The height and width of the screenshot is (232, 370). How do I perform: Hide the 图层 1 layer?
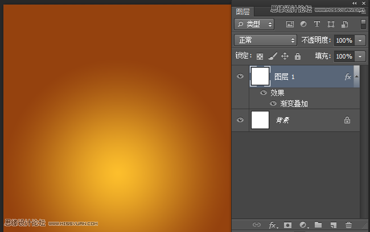point(240,76)
